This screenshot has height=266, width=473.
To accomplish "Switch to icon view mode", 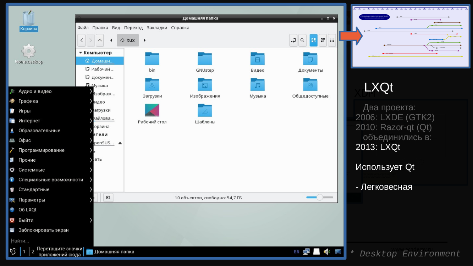I will pyautogui.click(x=314, y=40).
